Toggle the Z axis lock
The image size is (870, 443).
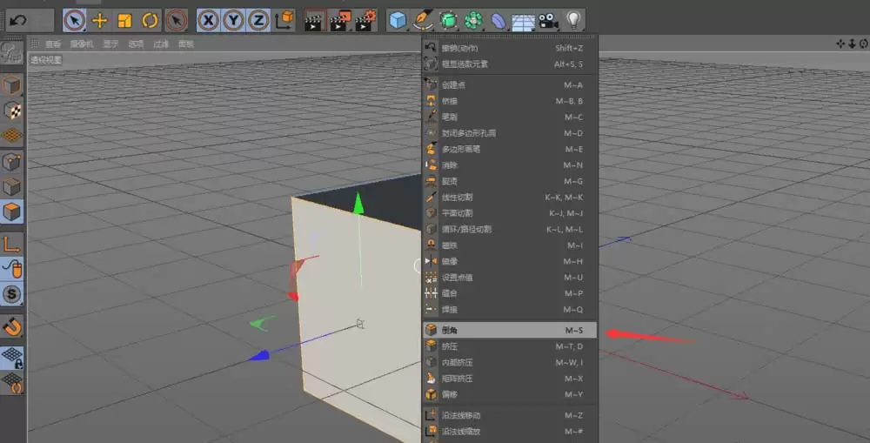258,21
